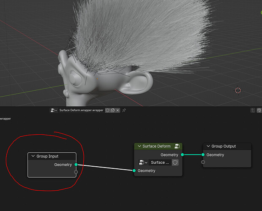Click the empty socket on Group Output node
Screen dimensions: 262x211
click(x=203, y=162)
